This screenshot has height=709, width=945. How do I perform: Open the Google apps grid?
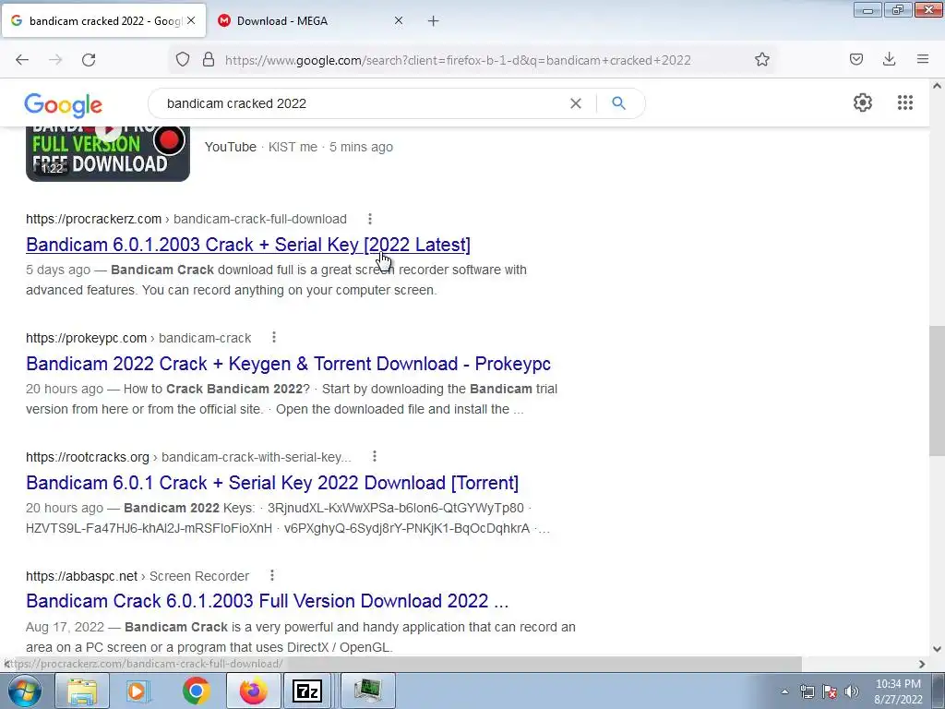(x=904, y=102)
